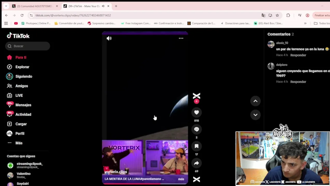Open Alert Box / Stre... bookmark

click(x=268, y=23)
